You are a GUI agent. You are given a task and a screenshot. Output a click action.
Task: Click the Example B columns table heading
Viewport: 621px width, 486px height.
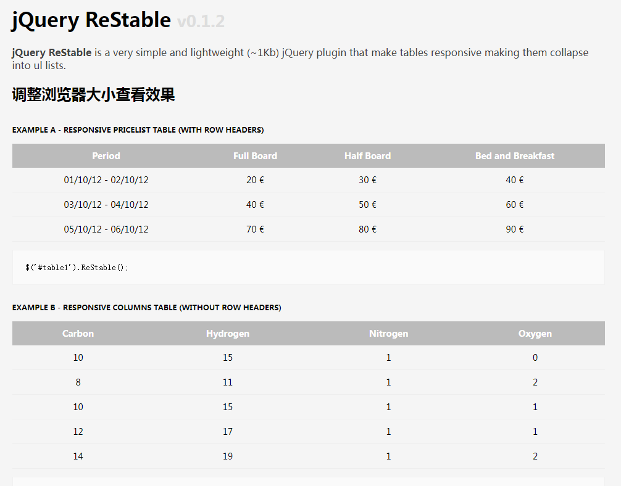146,308
